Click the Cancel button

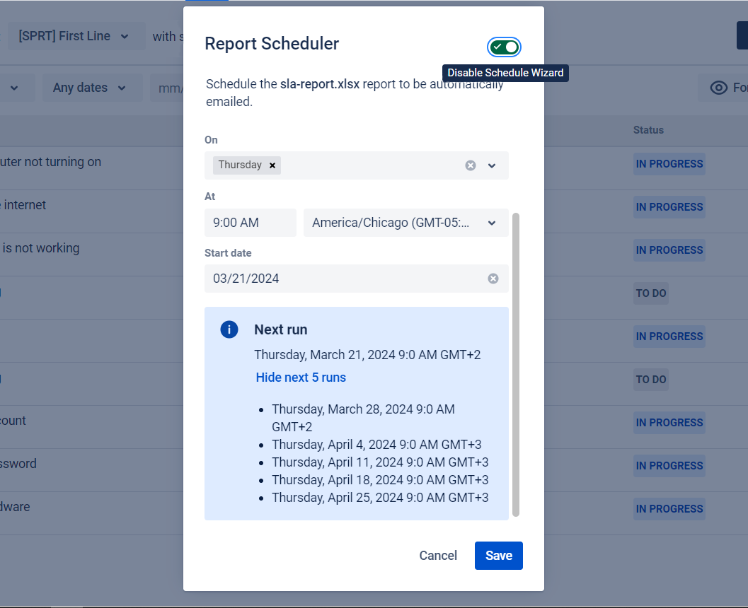point(438,556)
